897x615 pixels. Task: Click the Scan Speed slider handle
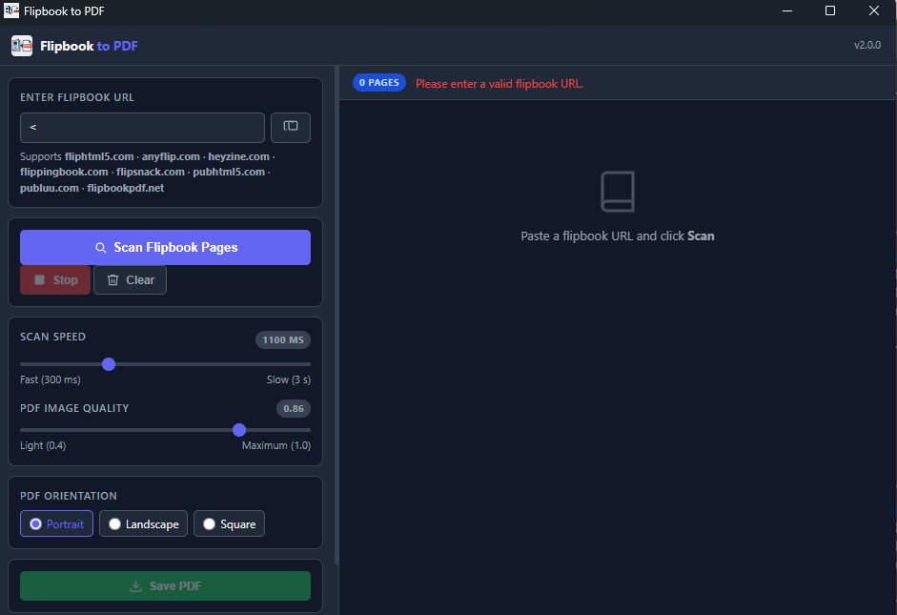pos(109,364)
